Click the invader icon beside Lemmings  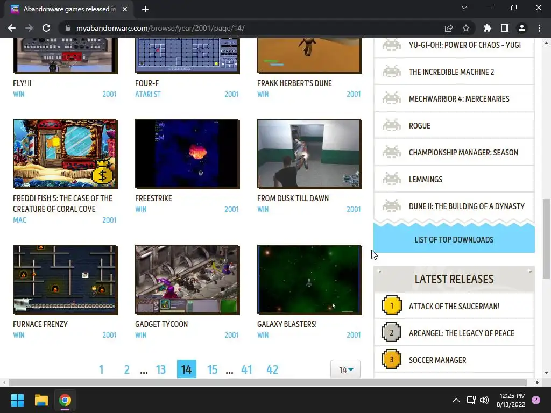(392, 179)
